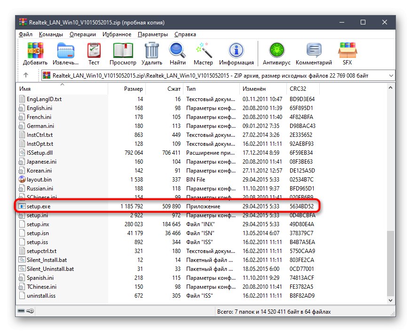Screen dimensions: 411x332
Task: Click the scrollbar down arrow
Action: pyautogui.click(x=390, y=300)
